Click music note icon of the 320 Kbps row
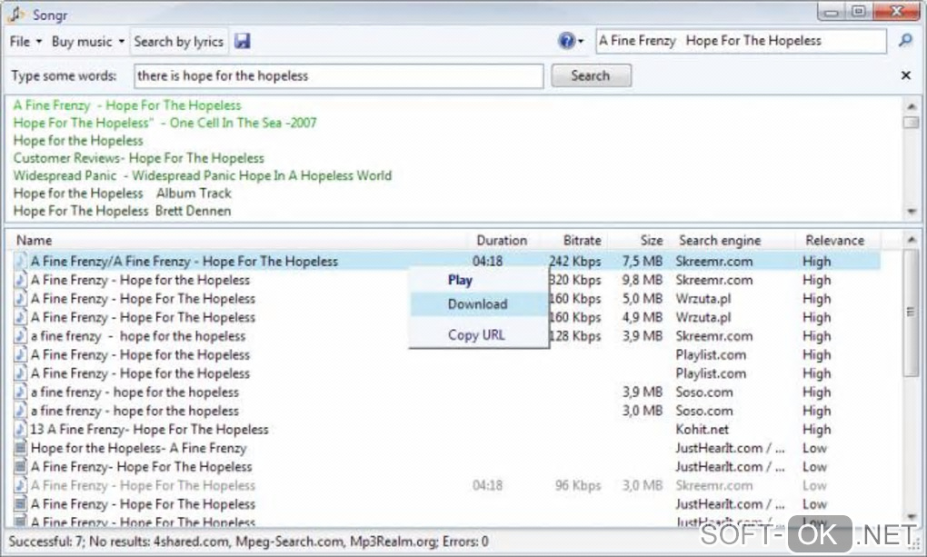 tap(21, 280)
